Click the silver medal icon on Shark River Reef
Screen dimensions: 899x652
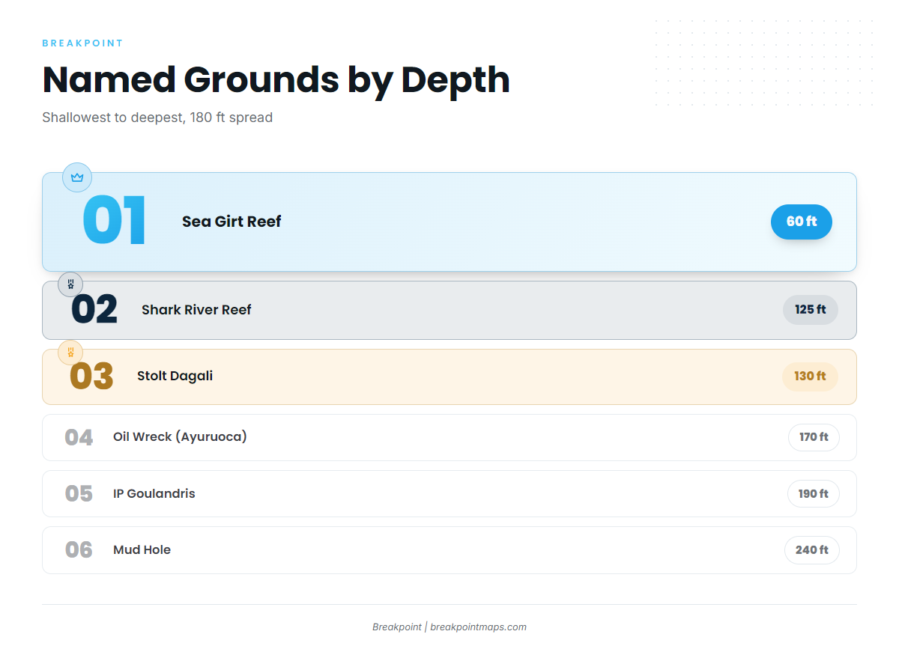tap(70, 284)
